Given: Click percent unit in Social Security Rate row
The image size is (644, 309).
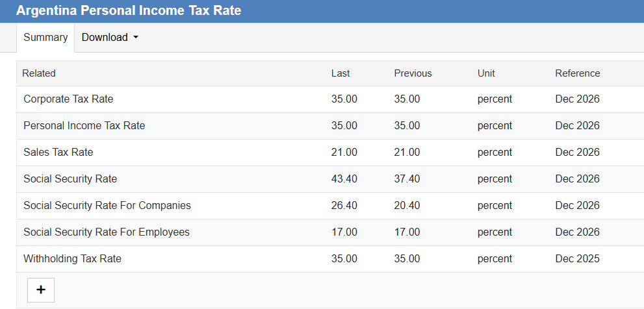Looking at the screenshot, I should pos(495,179).
